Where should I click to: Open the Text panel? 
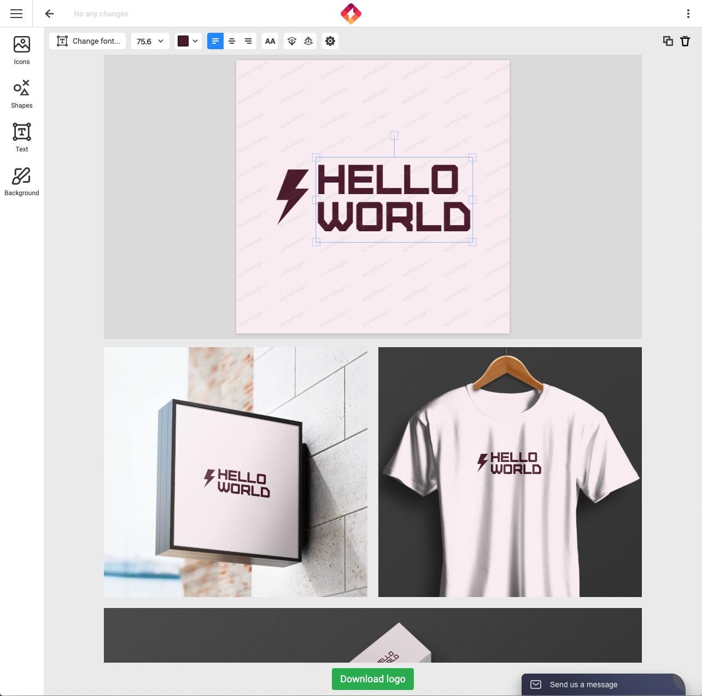(22, 138)
